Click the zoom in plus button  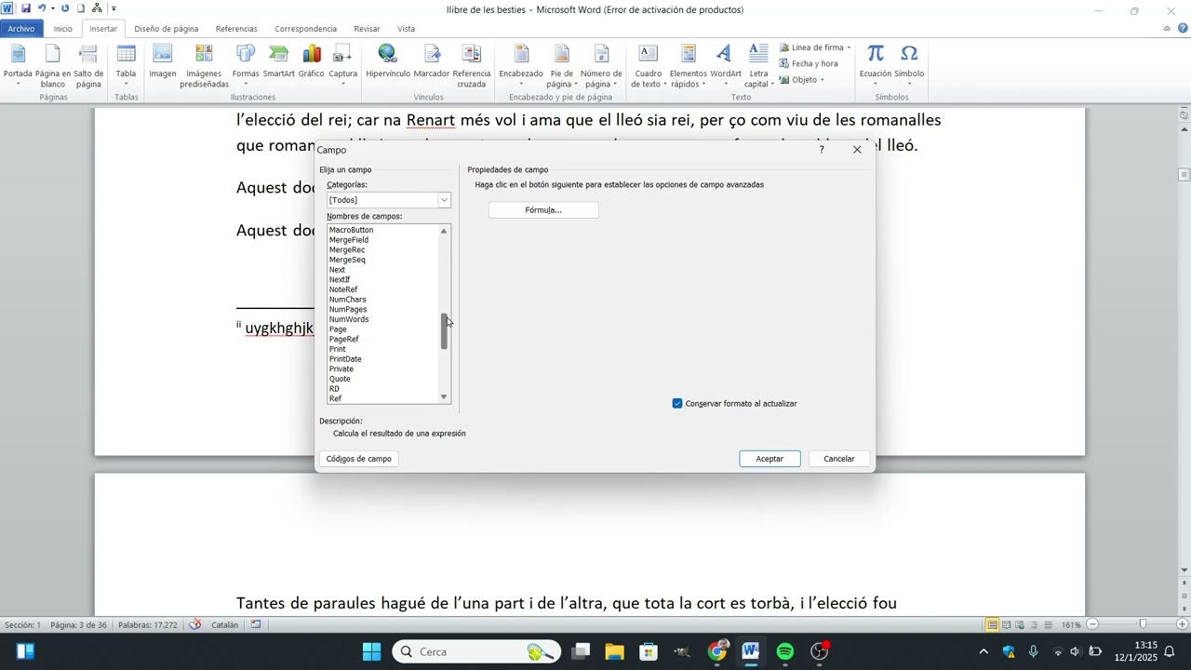(1184, 624)
